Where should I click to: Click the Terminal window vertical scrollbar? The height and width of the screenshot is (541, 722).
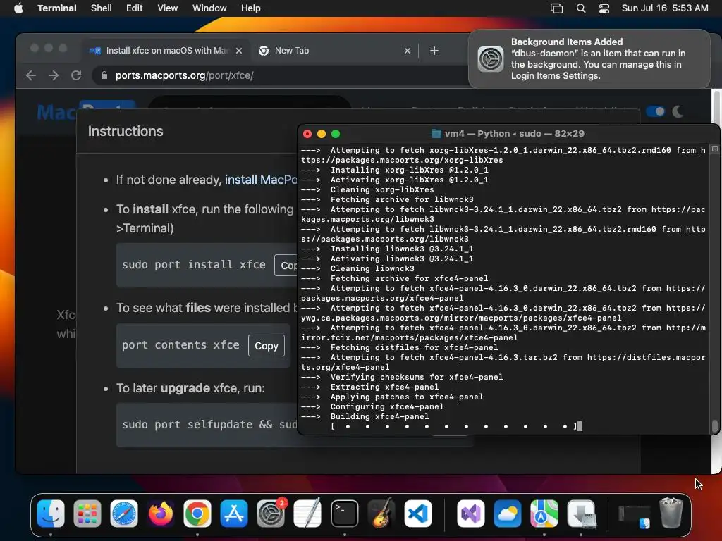715,426
